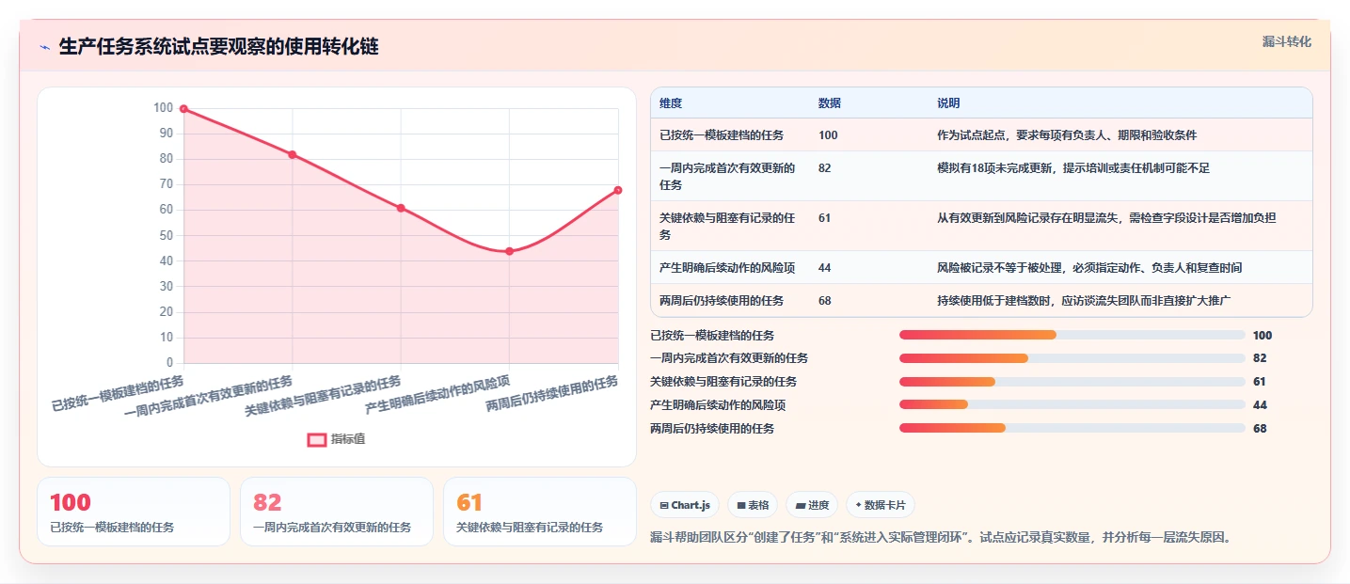Click table cell 产生明确后续动作的风险项
Image resolution: width=1350 pixels, height=584 pixels.
coord(727,268)
